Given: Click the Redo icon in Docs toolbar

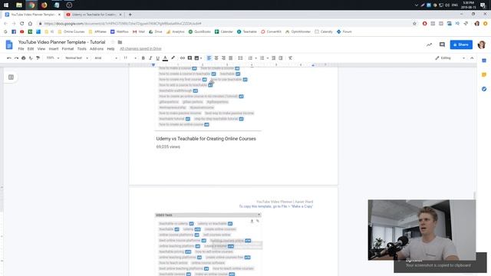Looking at the screenshot, I should point(16,58).
